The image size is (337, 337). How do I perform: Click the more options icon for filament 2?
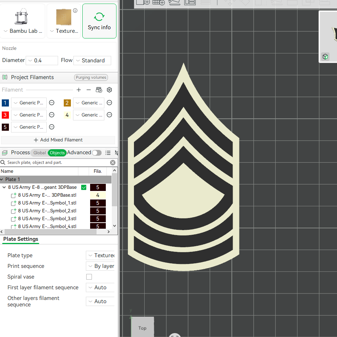[x=109, y=103]
